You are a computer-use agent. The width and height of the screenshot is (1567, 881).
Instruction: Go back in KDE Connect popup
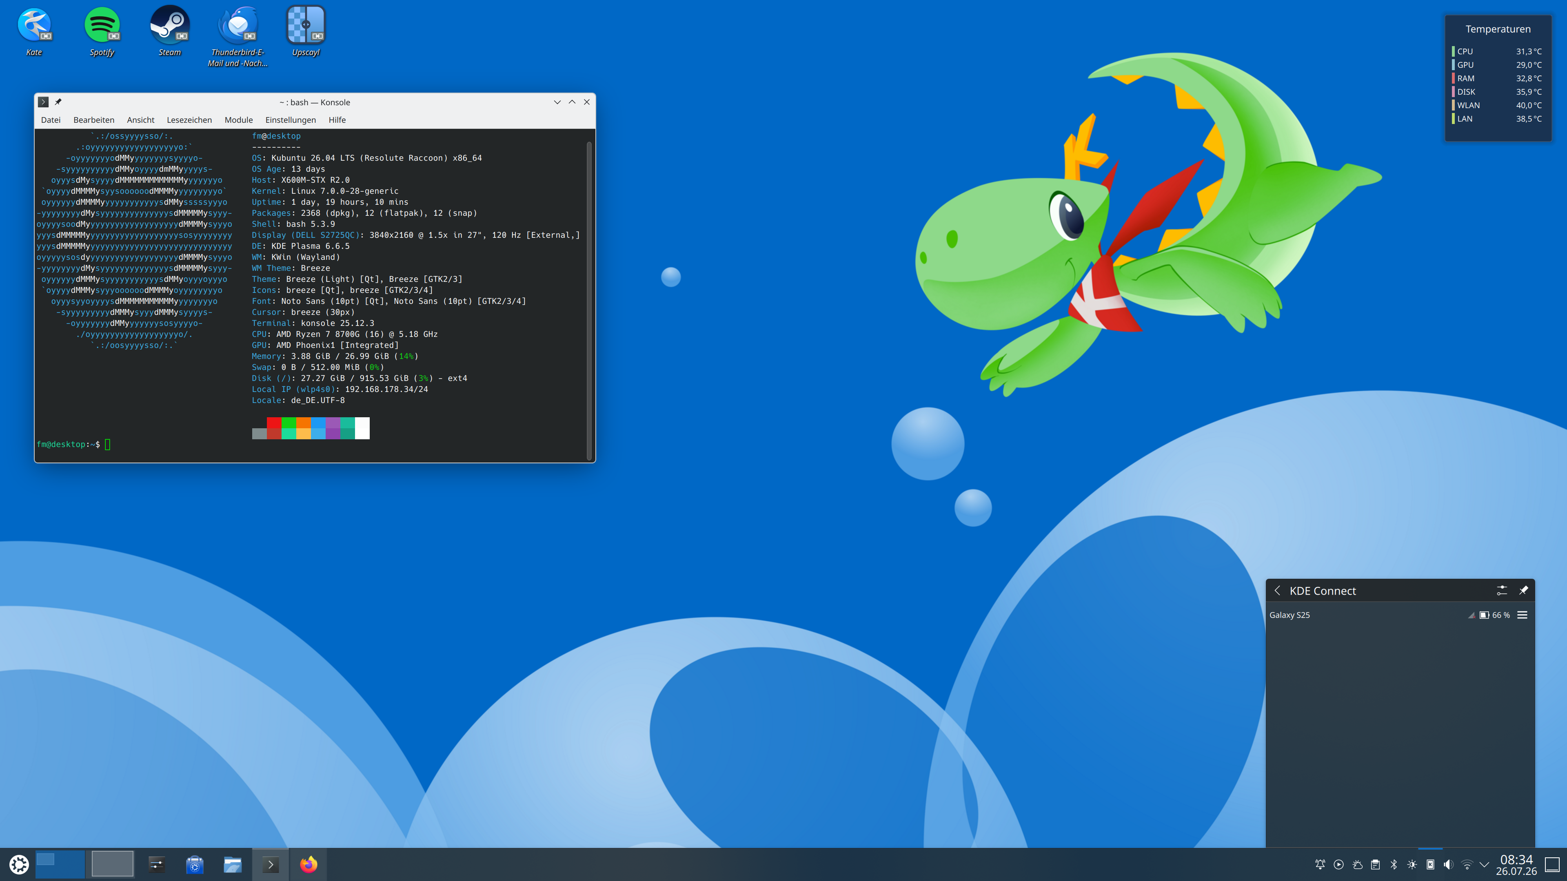pyautogui.click(x=1277, y=590)
